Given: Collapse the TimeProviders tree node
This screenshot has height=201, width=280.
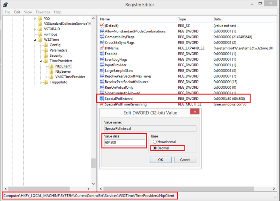Looking at the screenshot, I should pyautogui.click(x=40, y=61).
